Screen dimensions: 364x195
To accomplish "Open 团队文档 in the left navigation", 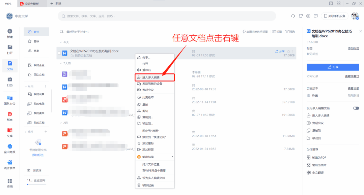I will pos(36,75).
